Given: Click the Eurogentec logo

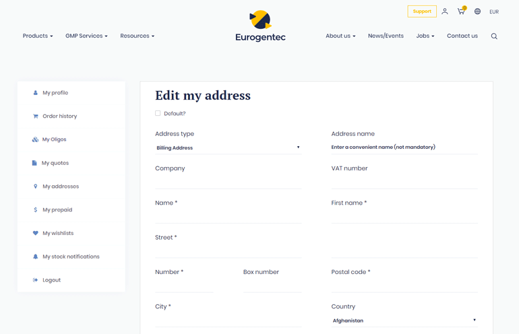Looking at the screenshot, I should coord(260,26).
